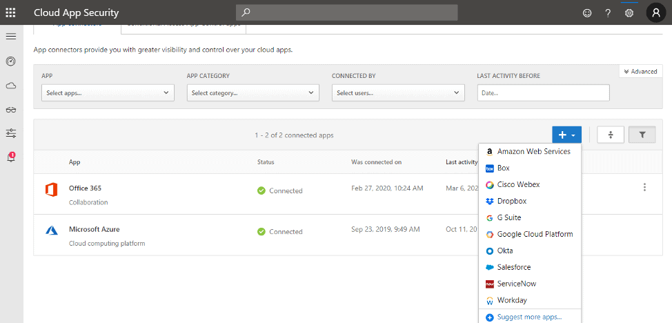Choose Cisco Webex from the menu
Viewport: 672px width, 323px height.
(x=530, y=184)
